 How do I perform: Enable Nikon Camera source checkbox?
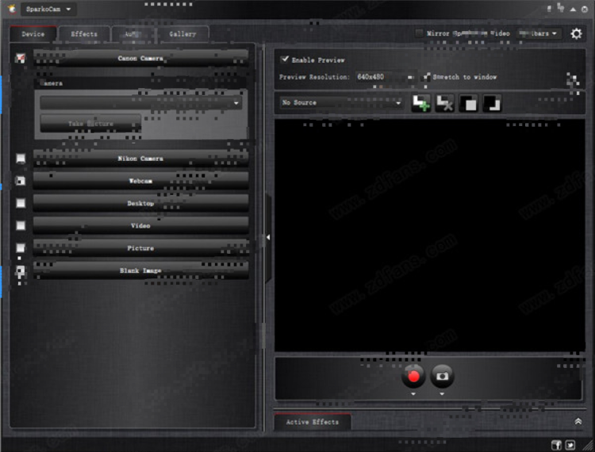[21, 158]
